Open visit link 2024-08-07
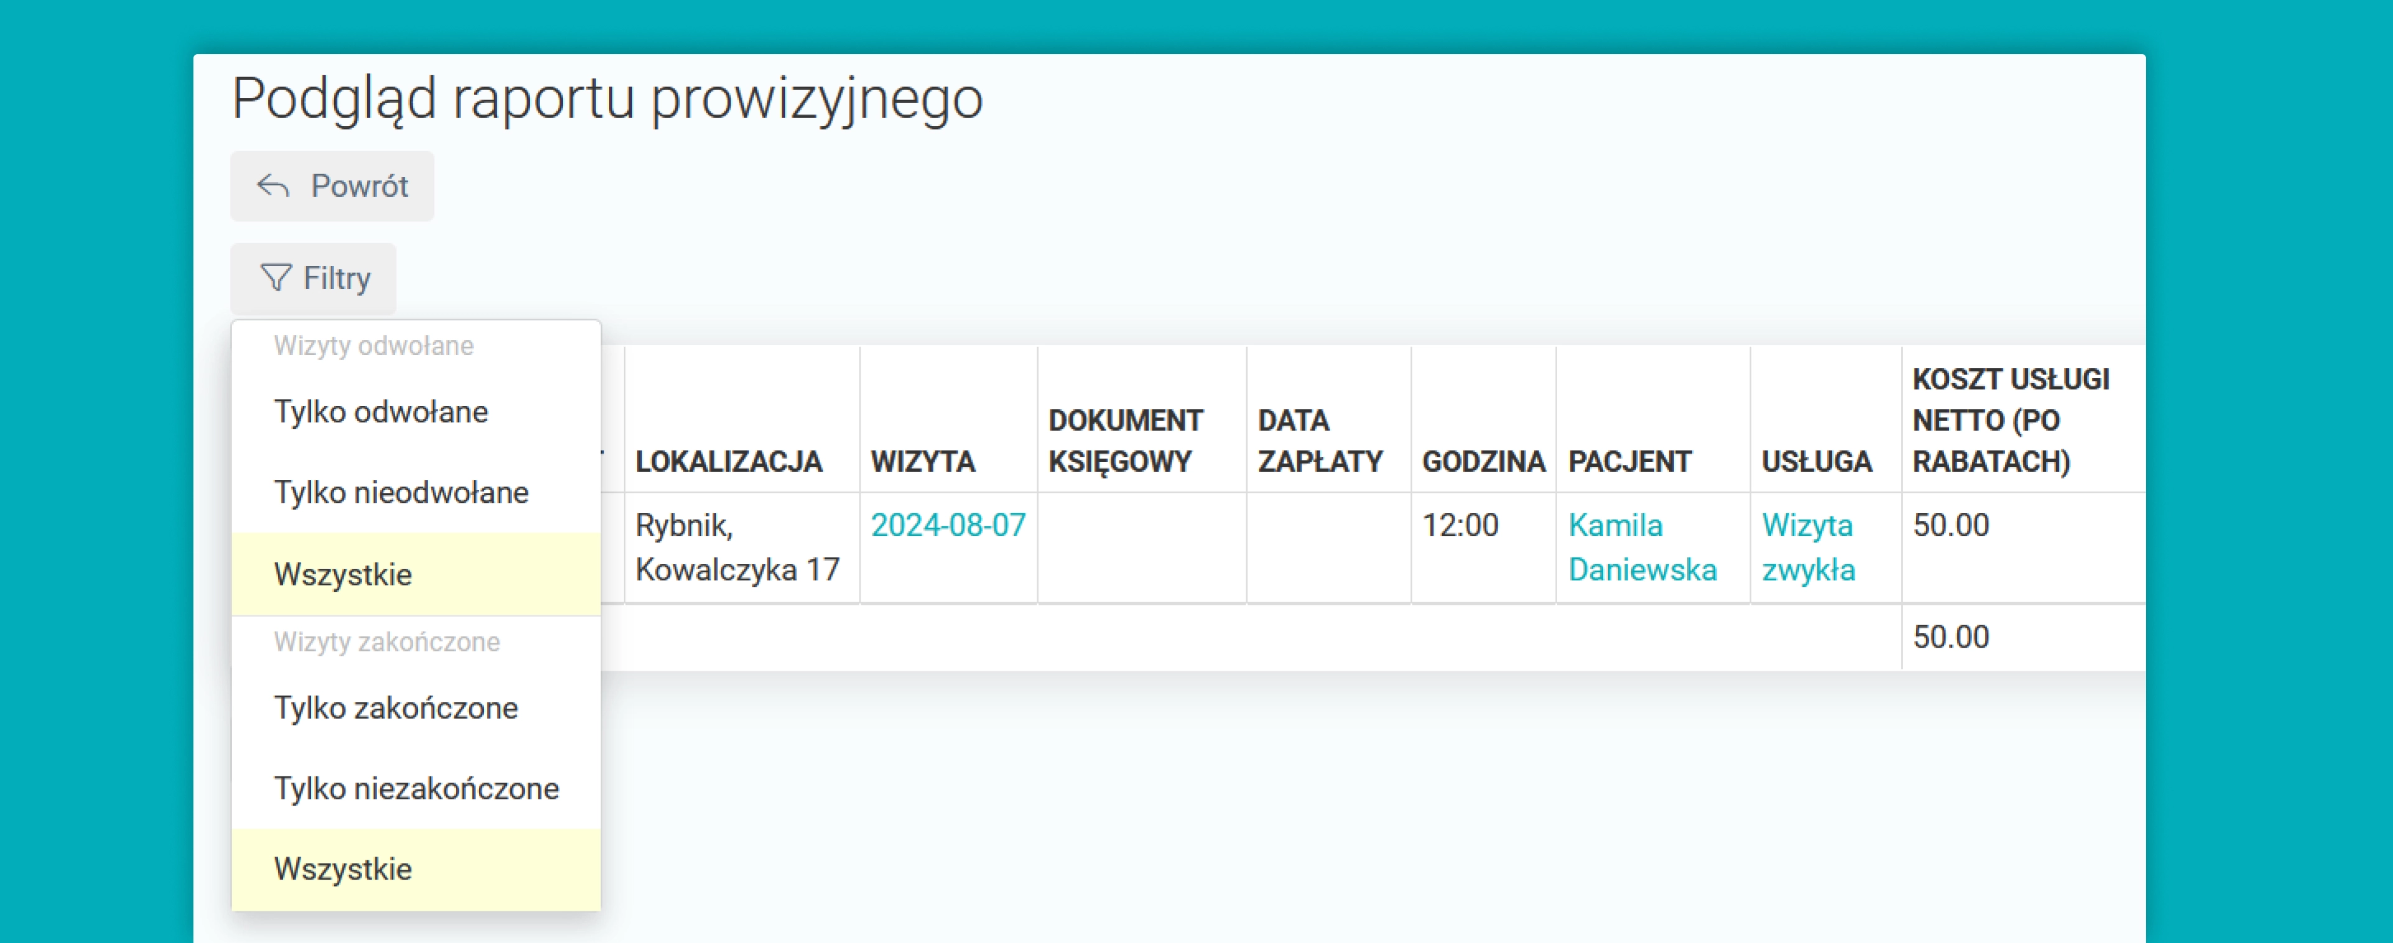 tap(948, 525)
